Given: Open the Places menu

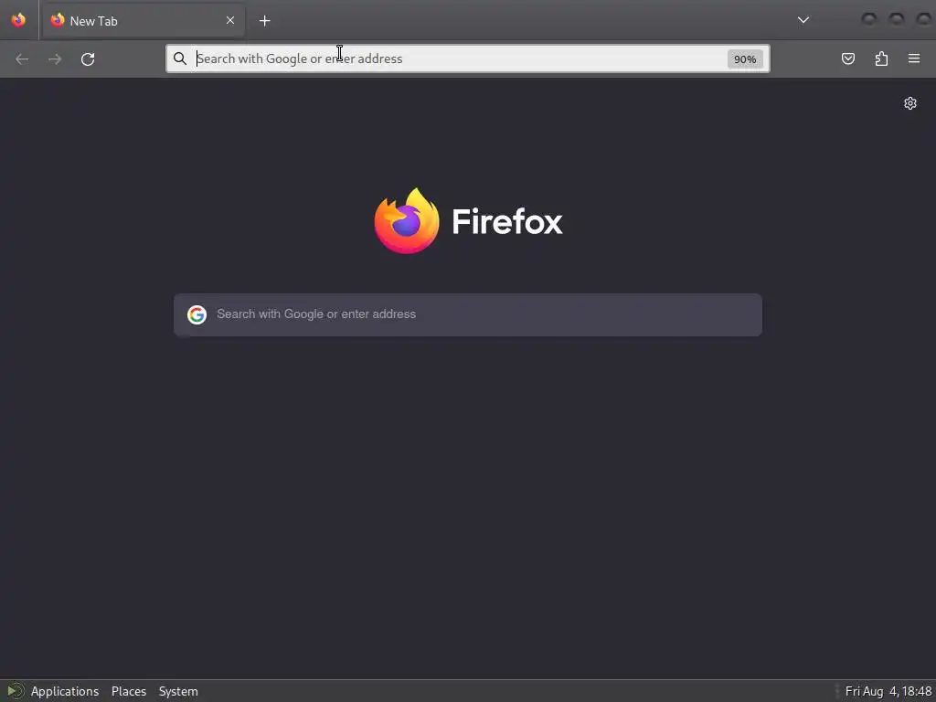Looking at the screenshot, I should 128,691.
